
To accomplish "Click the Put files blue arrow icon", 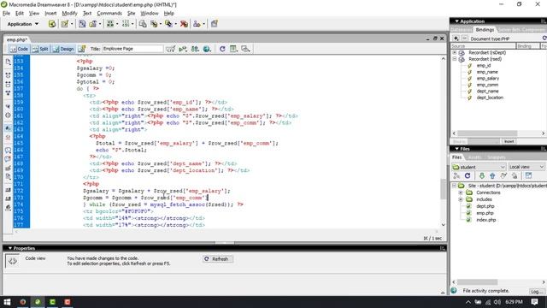I will (492, 176).
